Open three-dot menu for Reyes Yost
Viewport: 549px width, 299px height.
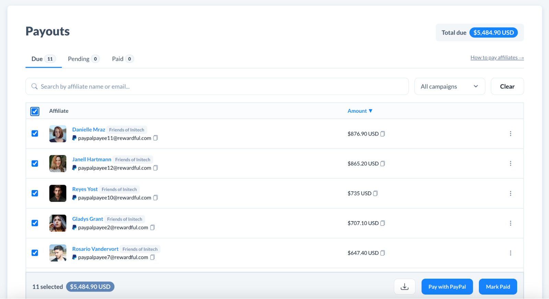click(x=510, y=193)
